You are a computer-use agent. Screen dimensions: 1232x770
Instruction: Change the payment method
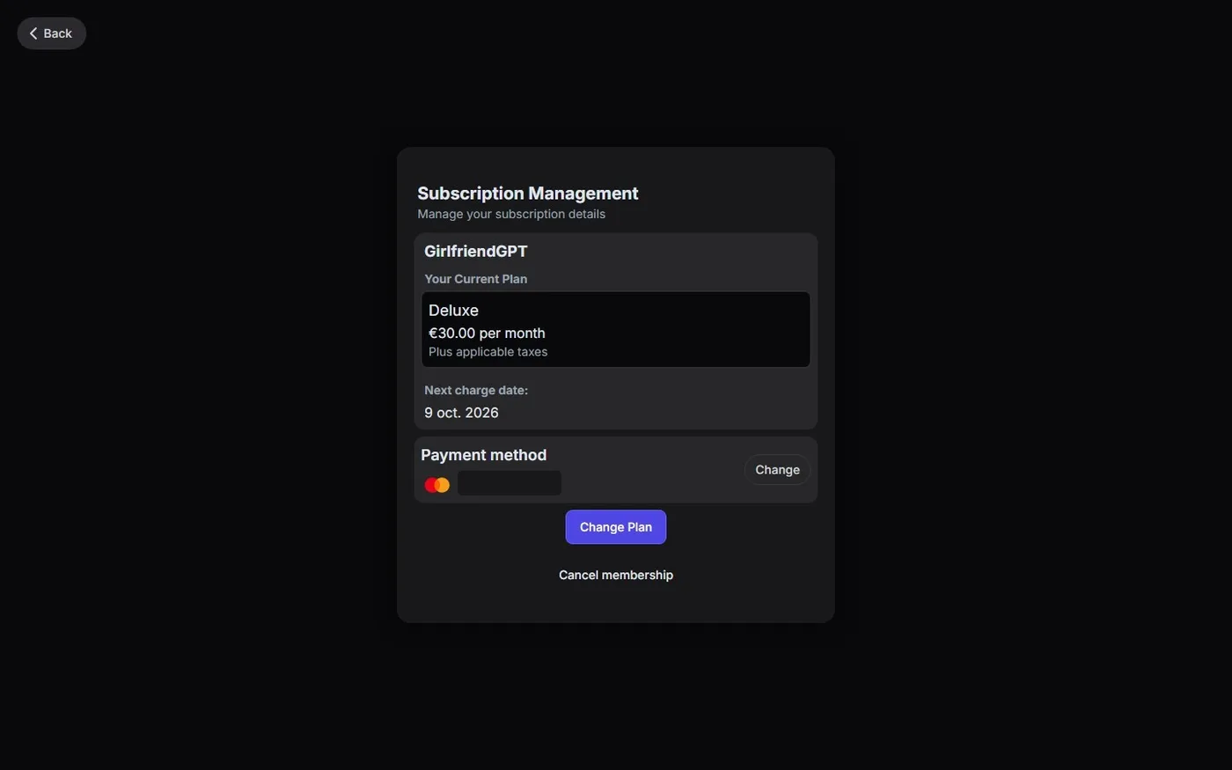(777, 470)
